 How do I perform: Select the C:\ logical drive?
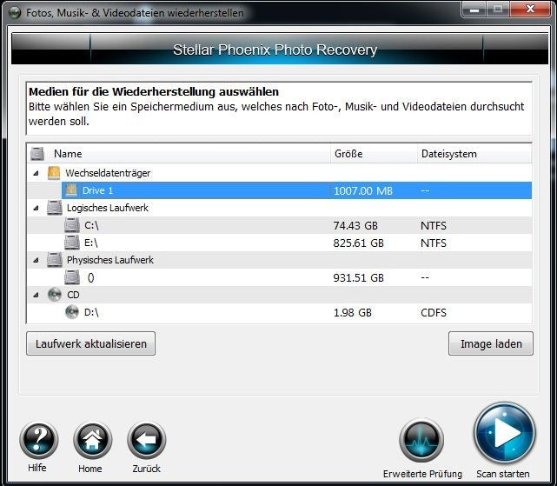tap(280, 225)
